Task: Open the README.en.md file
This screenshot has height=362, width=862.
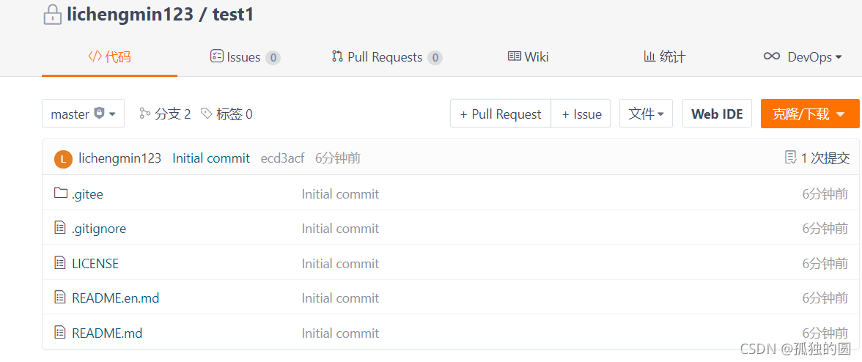Action: click(x=116, y=298)
